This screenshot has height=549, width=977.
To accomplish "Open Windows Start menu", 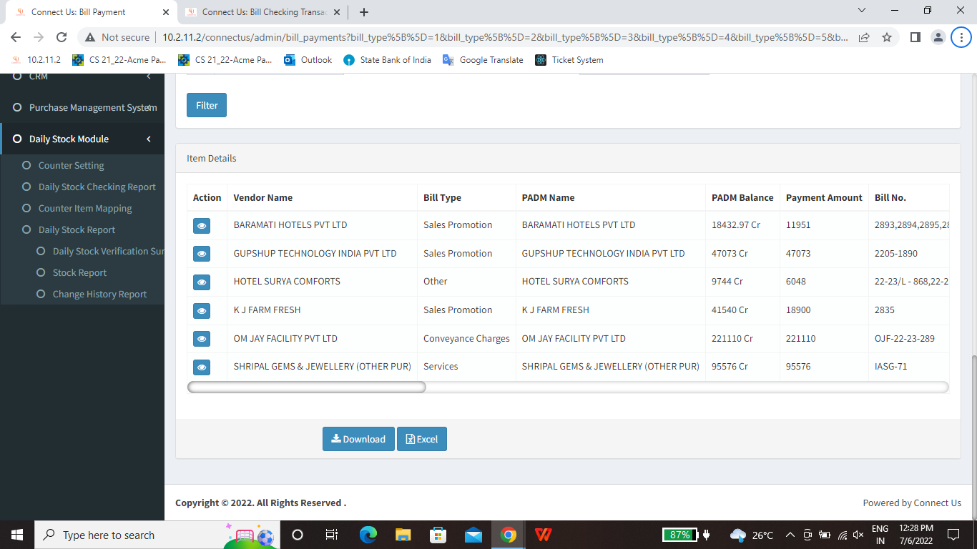I will pos(16,535).
